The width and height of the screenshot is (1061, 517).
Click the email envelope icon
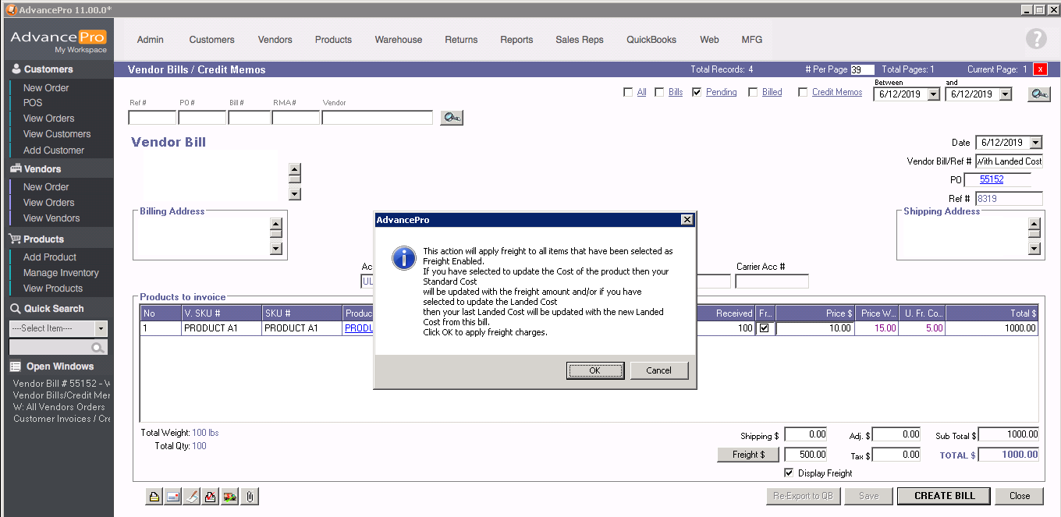point(172,496)
